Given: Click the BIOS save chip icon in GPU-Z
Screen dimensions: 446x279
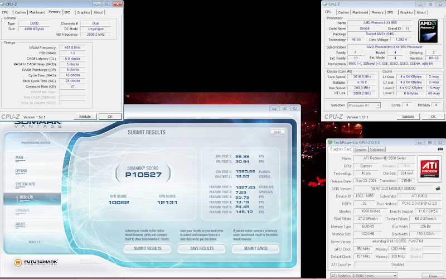Looking at the screenshot, I should click(x=438, y=189).
